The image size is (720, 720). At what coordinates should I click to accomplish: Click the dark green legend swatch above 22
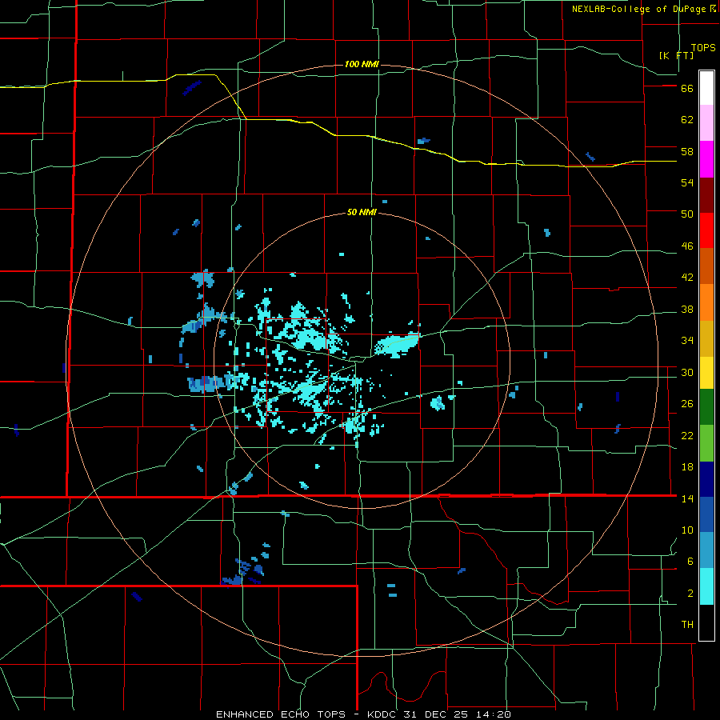706,407
